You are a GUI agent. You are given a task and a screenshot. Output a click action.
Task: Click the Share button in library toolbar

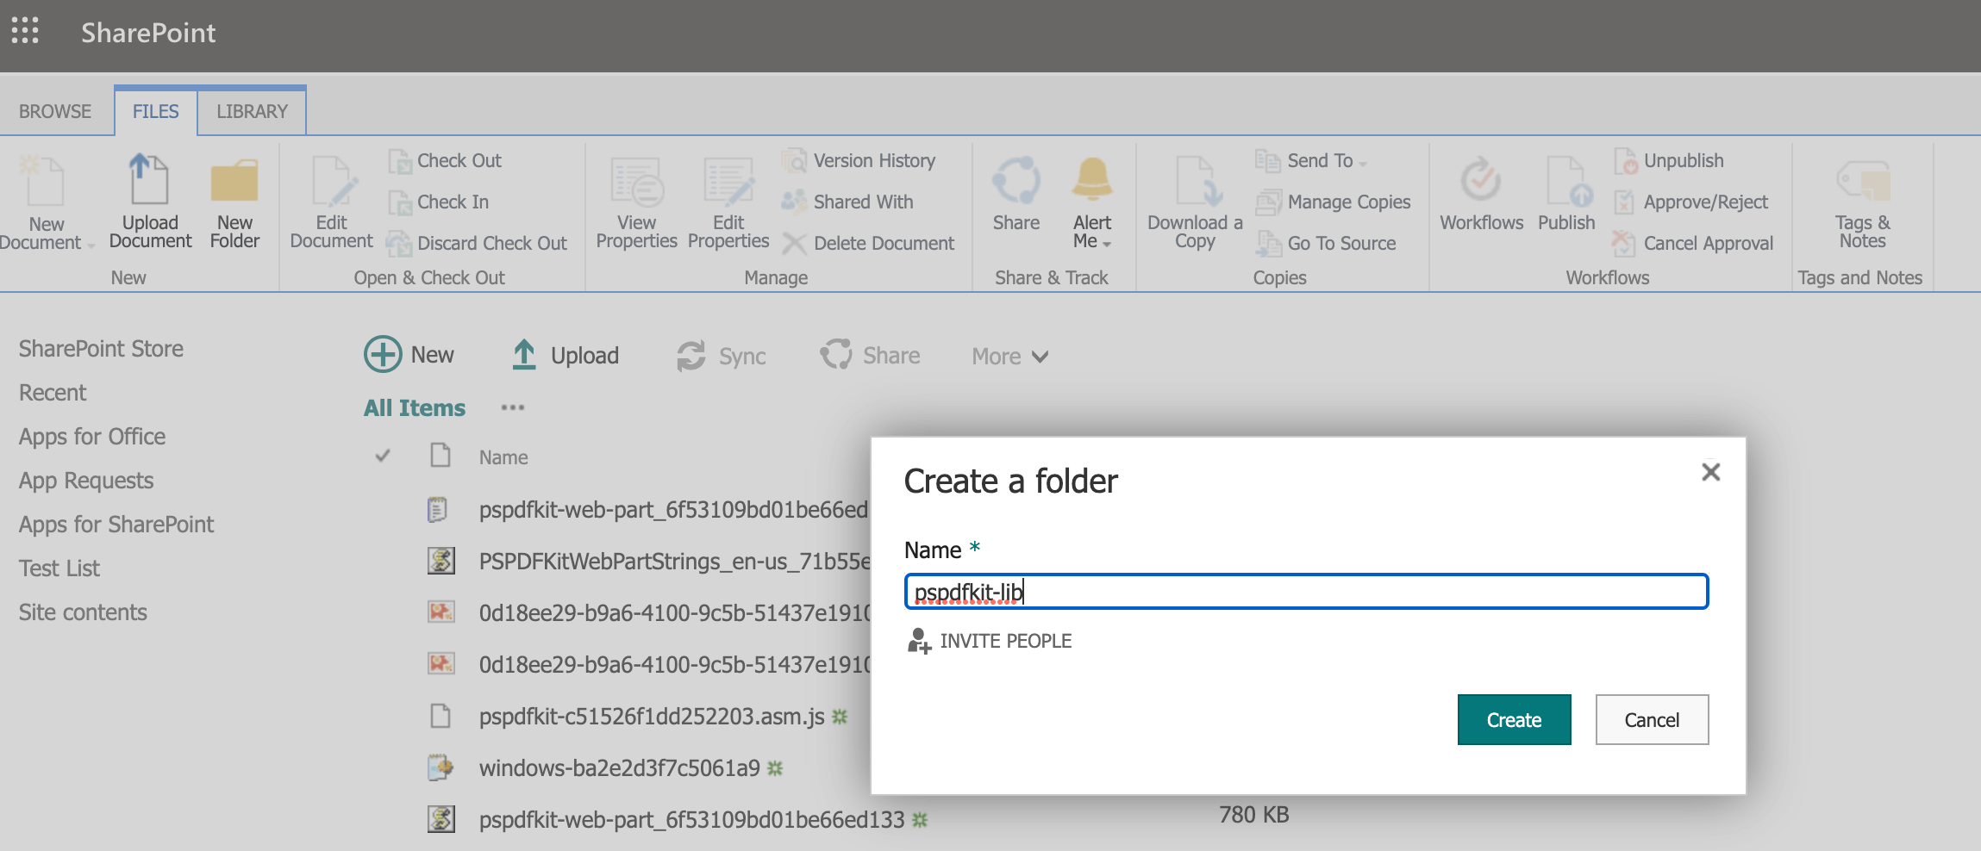pos(871,355)
